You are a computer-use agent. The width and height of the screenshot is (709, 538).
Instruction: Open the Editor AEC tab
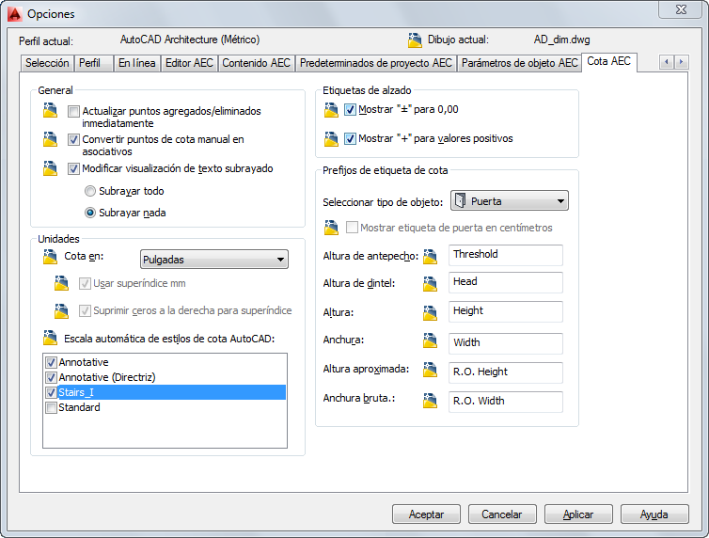(x=189, y=63)
